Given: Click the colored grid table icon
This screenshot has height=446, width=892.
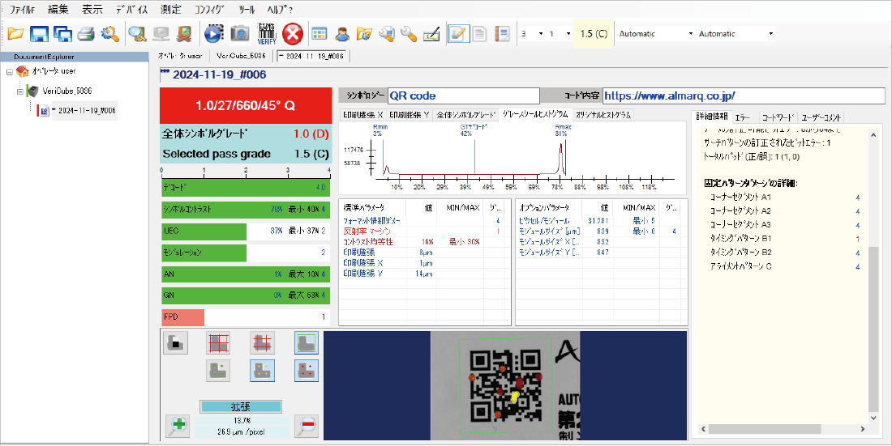Looking at the screenshot, I should pos(319,34).
